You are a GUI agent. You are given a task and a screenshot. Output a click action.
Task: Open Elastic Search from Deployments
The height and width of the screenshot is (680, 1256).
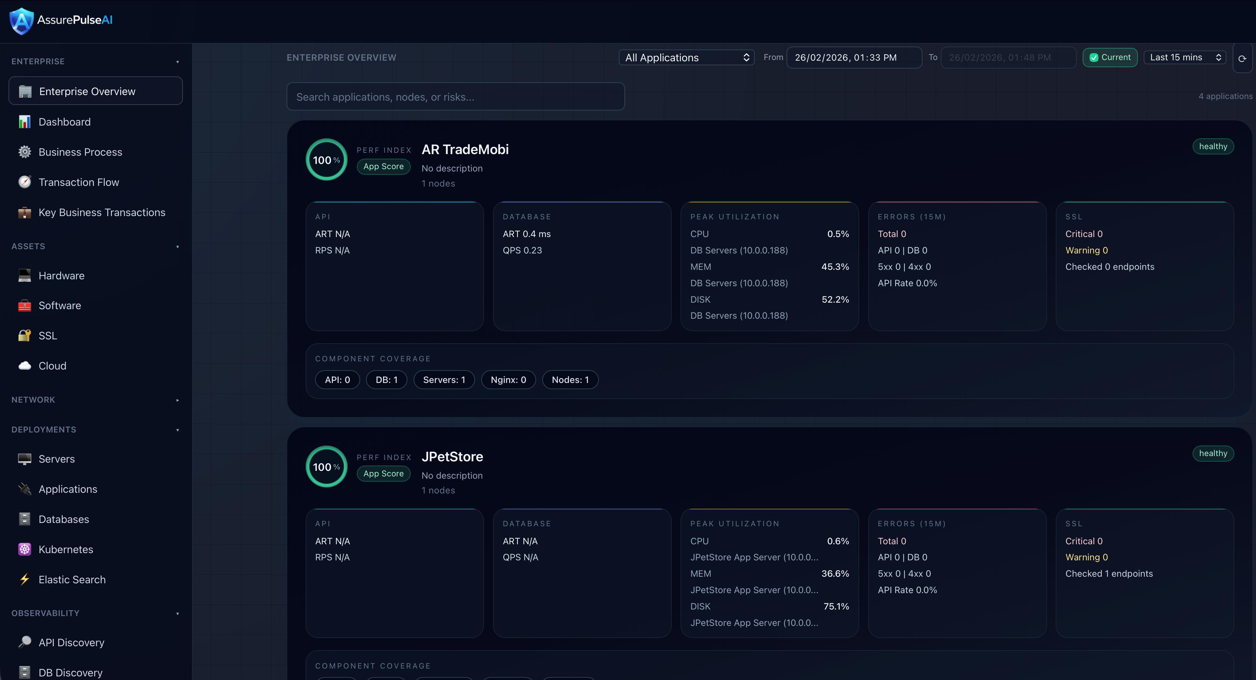tap(72, 579)
